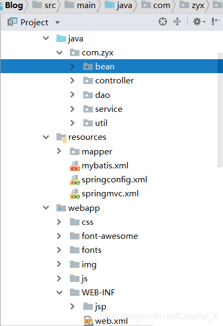Image resolution: width=223 pixels, height=326 pixels.
Task: Click the controller package icon
Action: pos(88,81)
